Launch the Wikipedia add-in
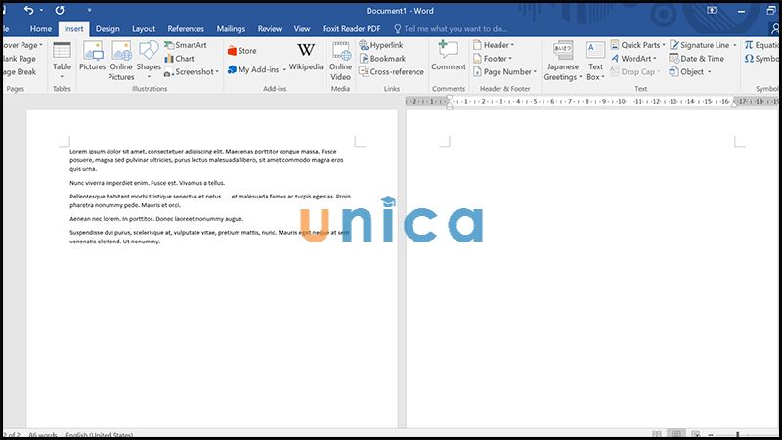Screen dimensions: 782x440 point(306,57)
